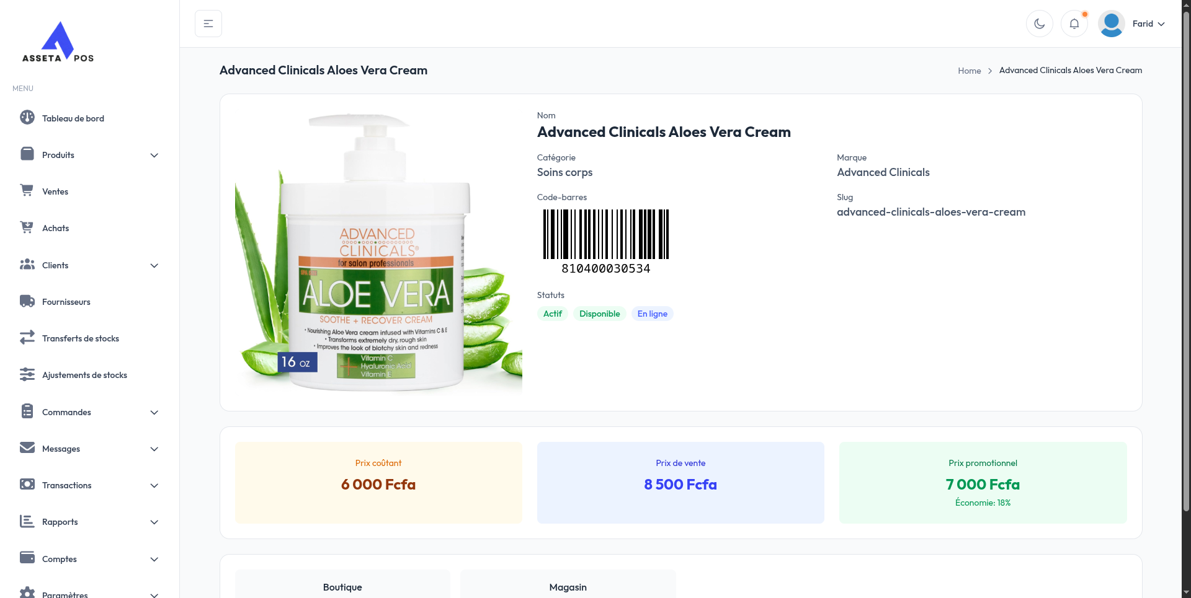Open the Messages envelope icon
Viewport: 1191px width, 598px height.
(27, 447)
